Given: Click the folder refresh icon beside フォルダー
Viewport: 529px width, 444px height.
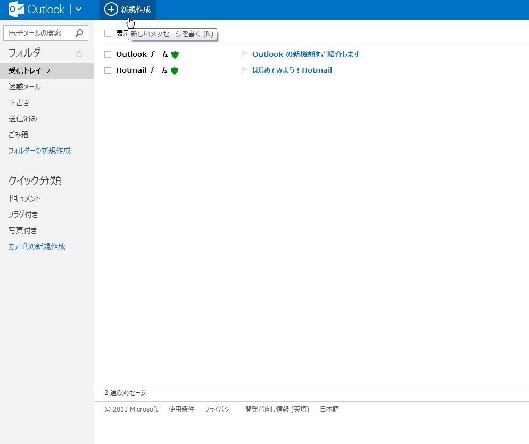Looking at the screenshot, I should click(x=79, y=54).
